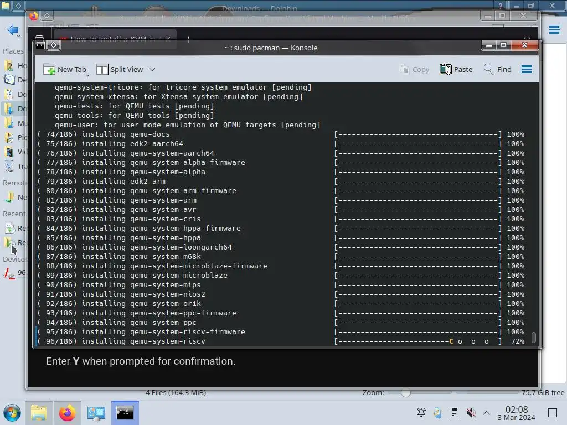Close the 'How to Install a KVM' Firefox tab
567x425 pixels.
pyautogui.click(x=168, y=39)
